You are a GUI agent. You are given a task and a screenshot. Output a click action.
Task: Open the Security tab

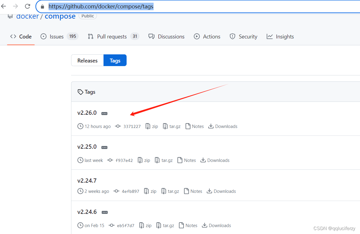click(x=243, y=37)
